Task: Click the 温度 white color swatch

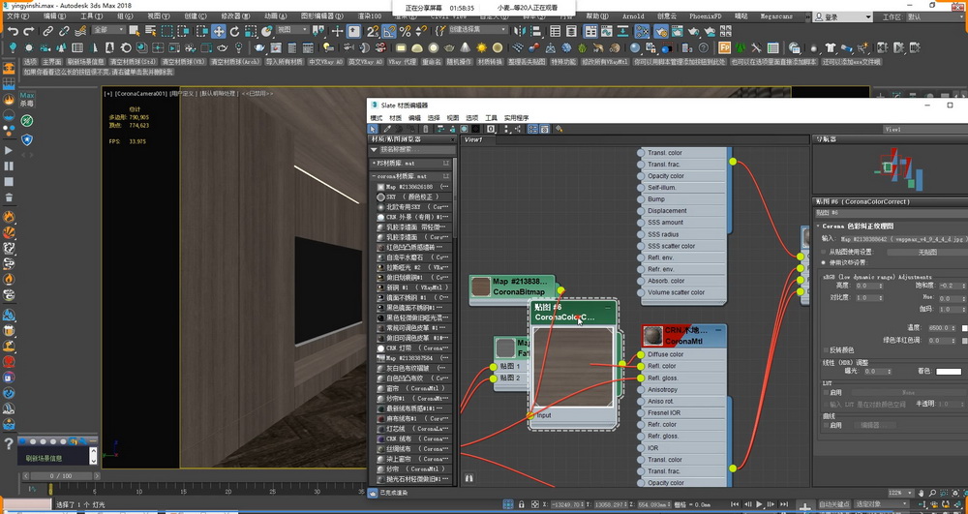Action: pyautogui.click(x=965, y=327)
